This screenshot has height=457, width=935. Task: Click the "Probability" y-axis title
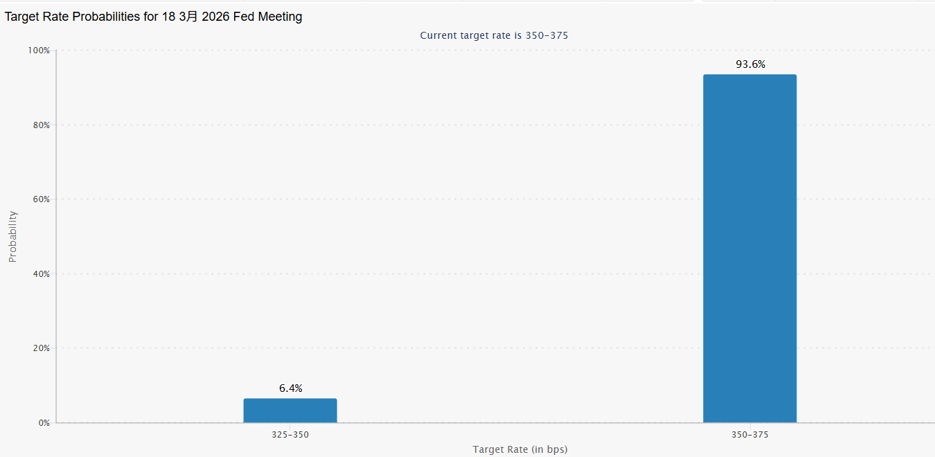coord(12,236)
